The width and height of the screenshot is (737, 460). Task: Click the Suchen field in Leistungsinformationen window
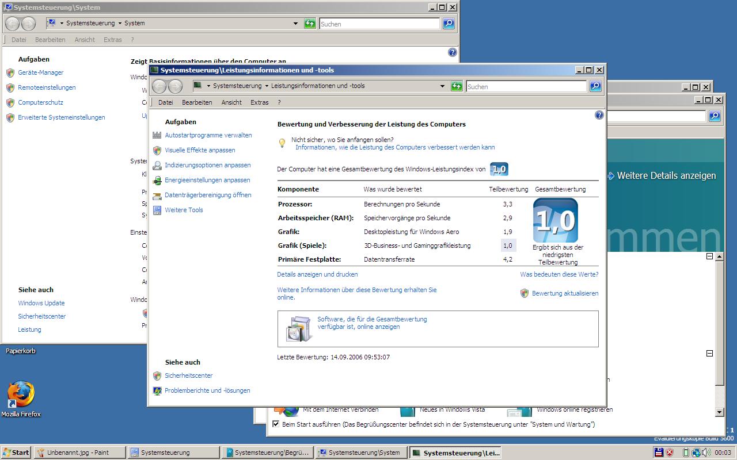(526, 86)
